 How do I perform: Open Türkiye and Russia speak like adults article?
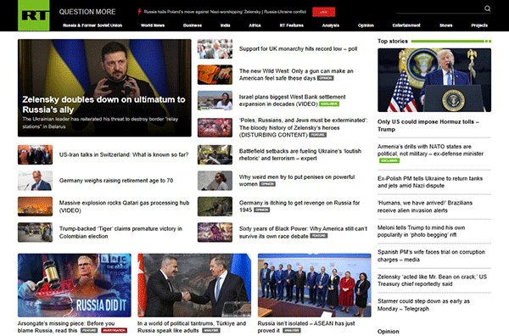192,327
